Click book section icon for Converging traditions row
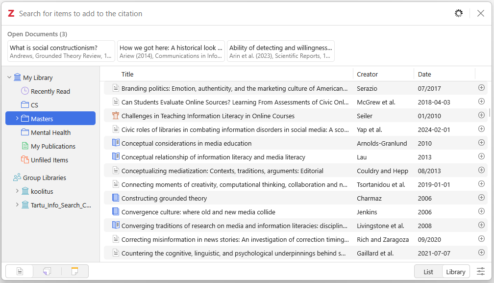This screenshot has height=283, width=494. [x=116, y=225]
